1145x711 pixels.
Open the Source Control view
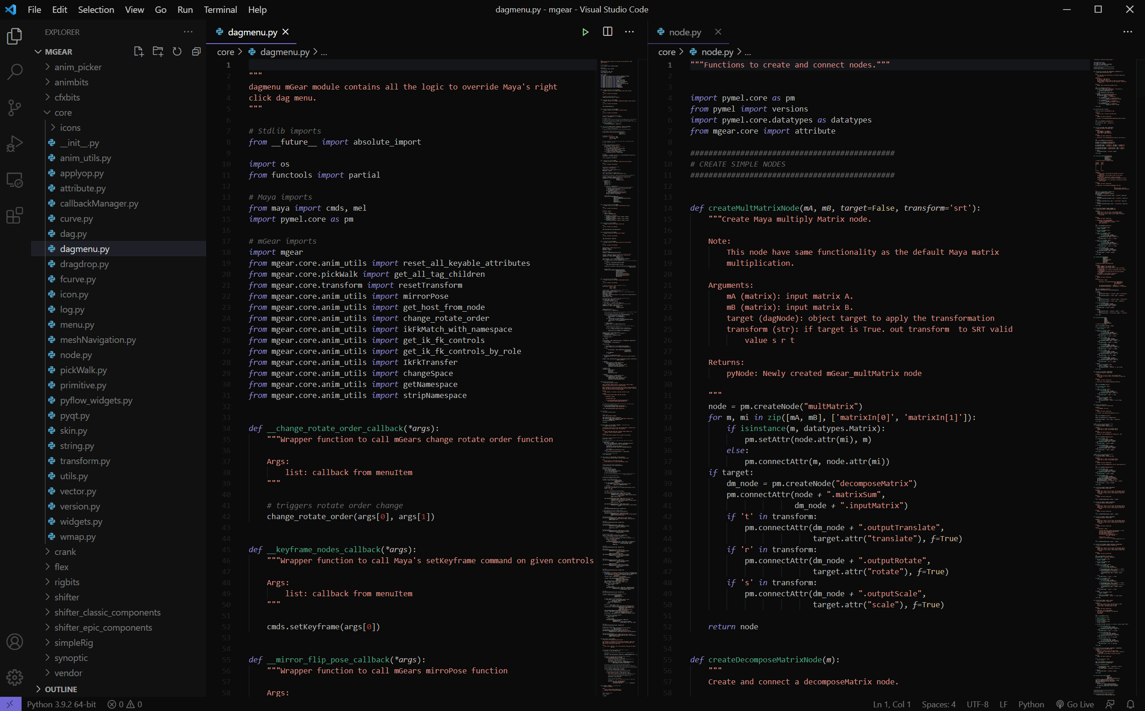click(x=15, y=108)
